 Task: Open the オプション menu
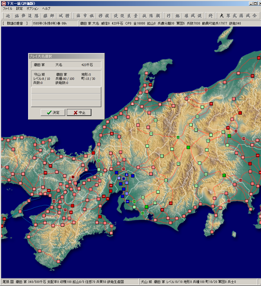33,8
